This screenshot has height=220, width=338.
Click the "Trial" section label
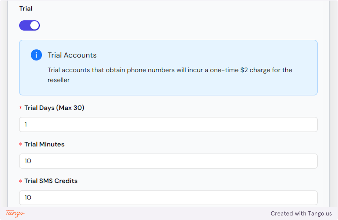point(26,9)
